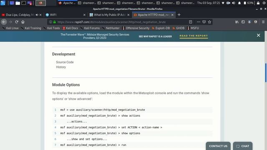The height and width of the screenshot is (150, 267).
Task: Click the 'Module Options' heading
Action: point(66,85)
